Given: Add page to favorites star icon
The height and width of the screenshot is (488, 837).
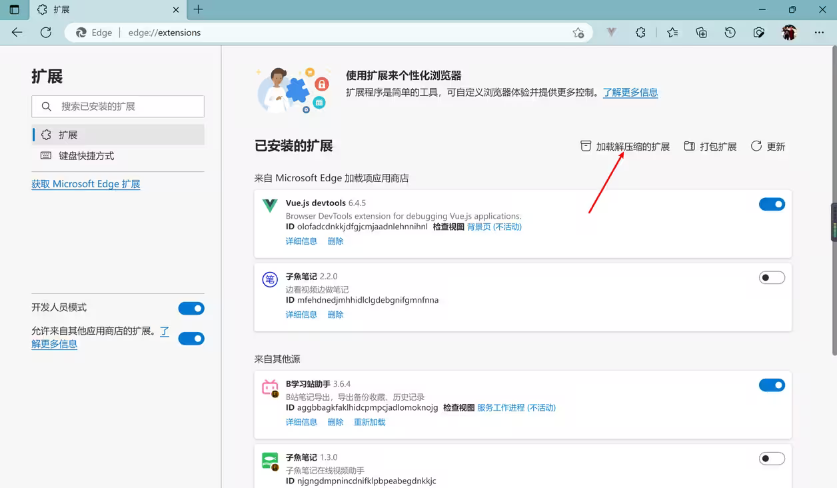Looking at the screenshot, I should [578, 33].
